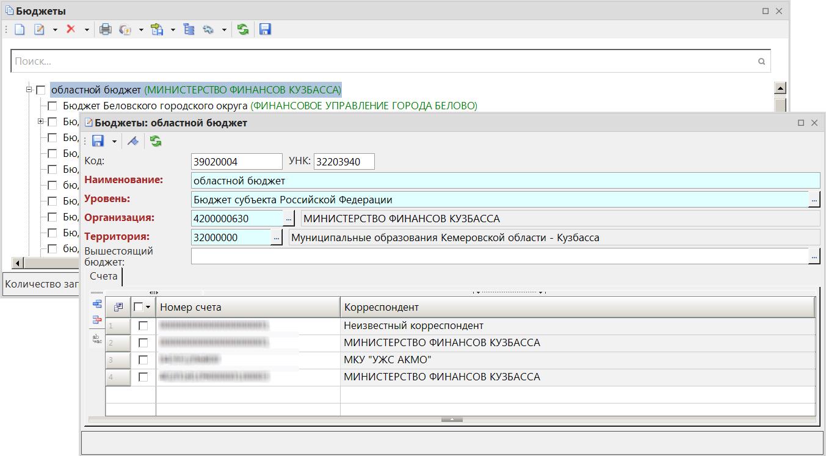Check the row 2 checkbox in Счета table
Screen dimensions: 826x456
143,343
